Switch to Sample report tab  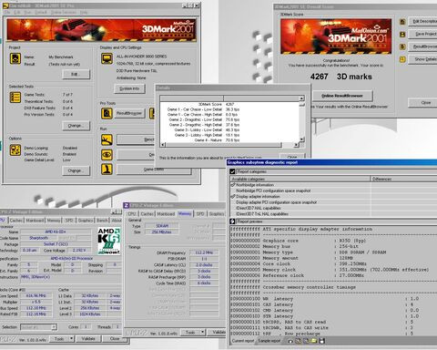click(269, 341)
